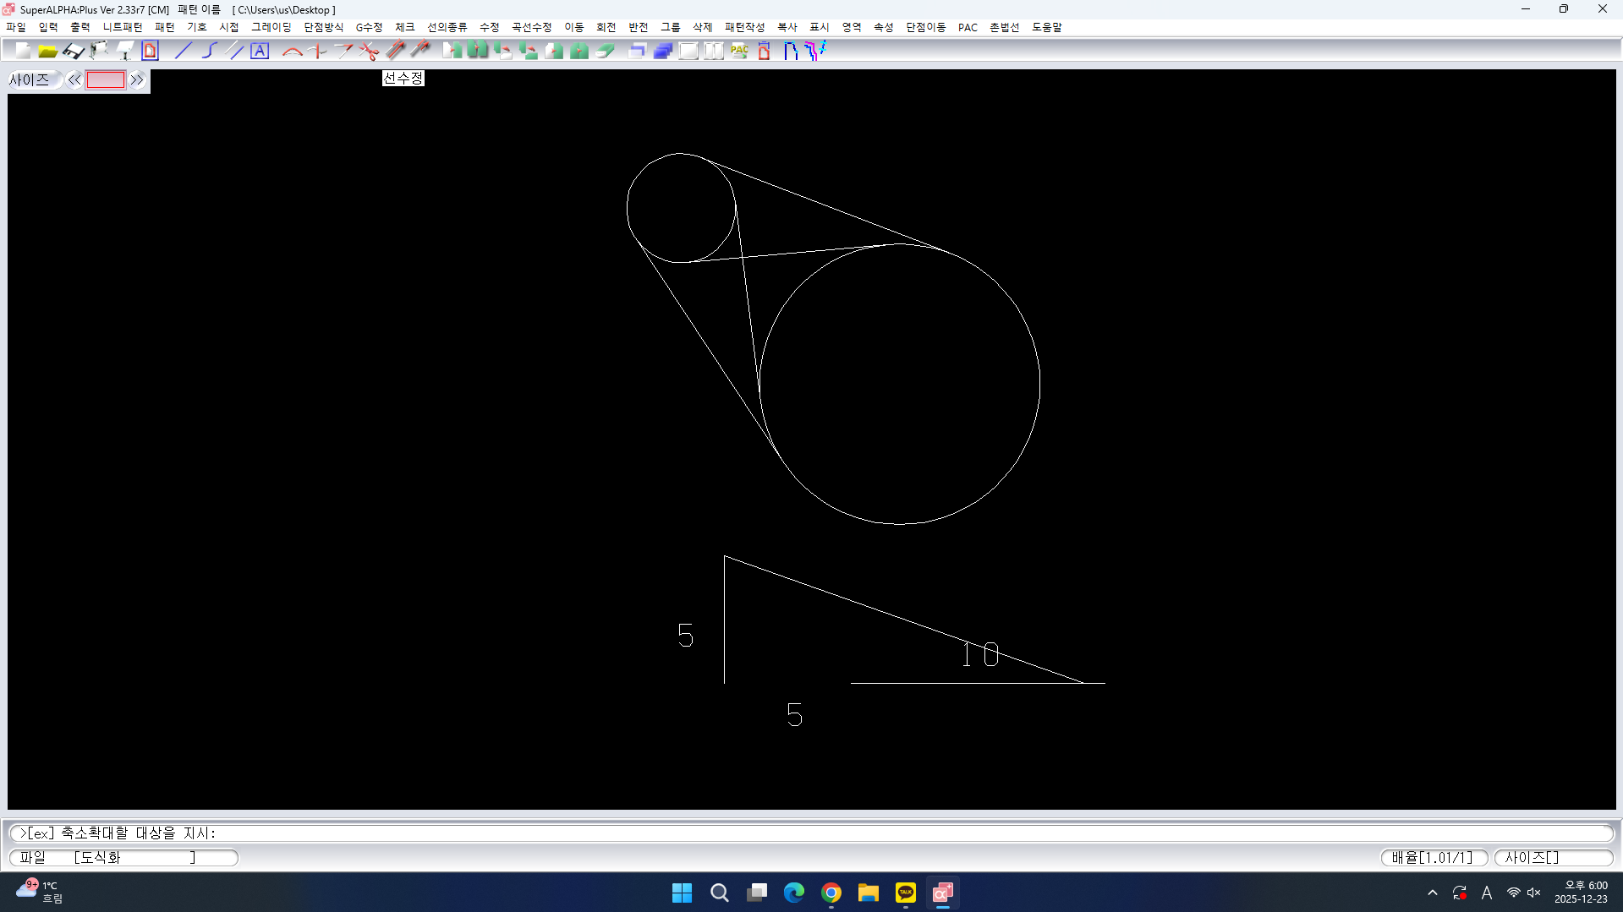Click the floppy disk save icon
The width and height of the screenshot is (1623, 912).
pos(73,52)
